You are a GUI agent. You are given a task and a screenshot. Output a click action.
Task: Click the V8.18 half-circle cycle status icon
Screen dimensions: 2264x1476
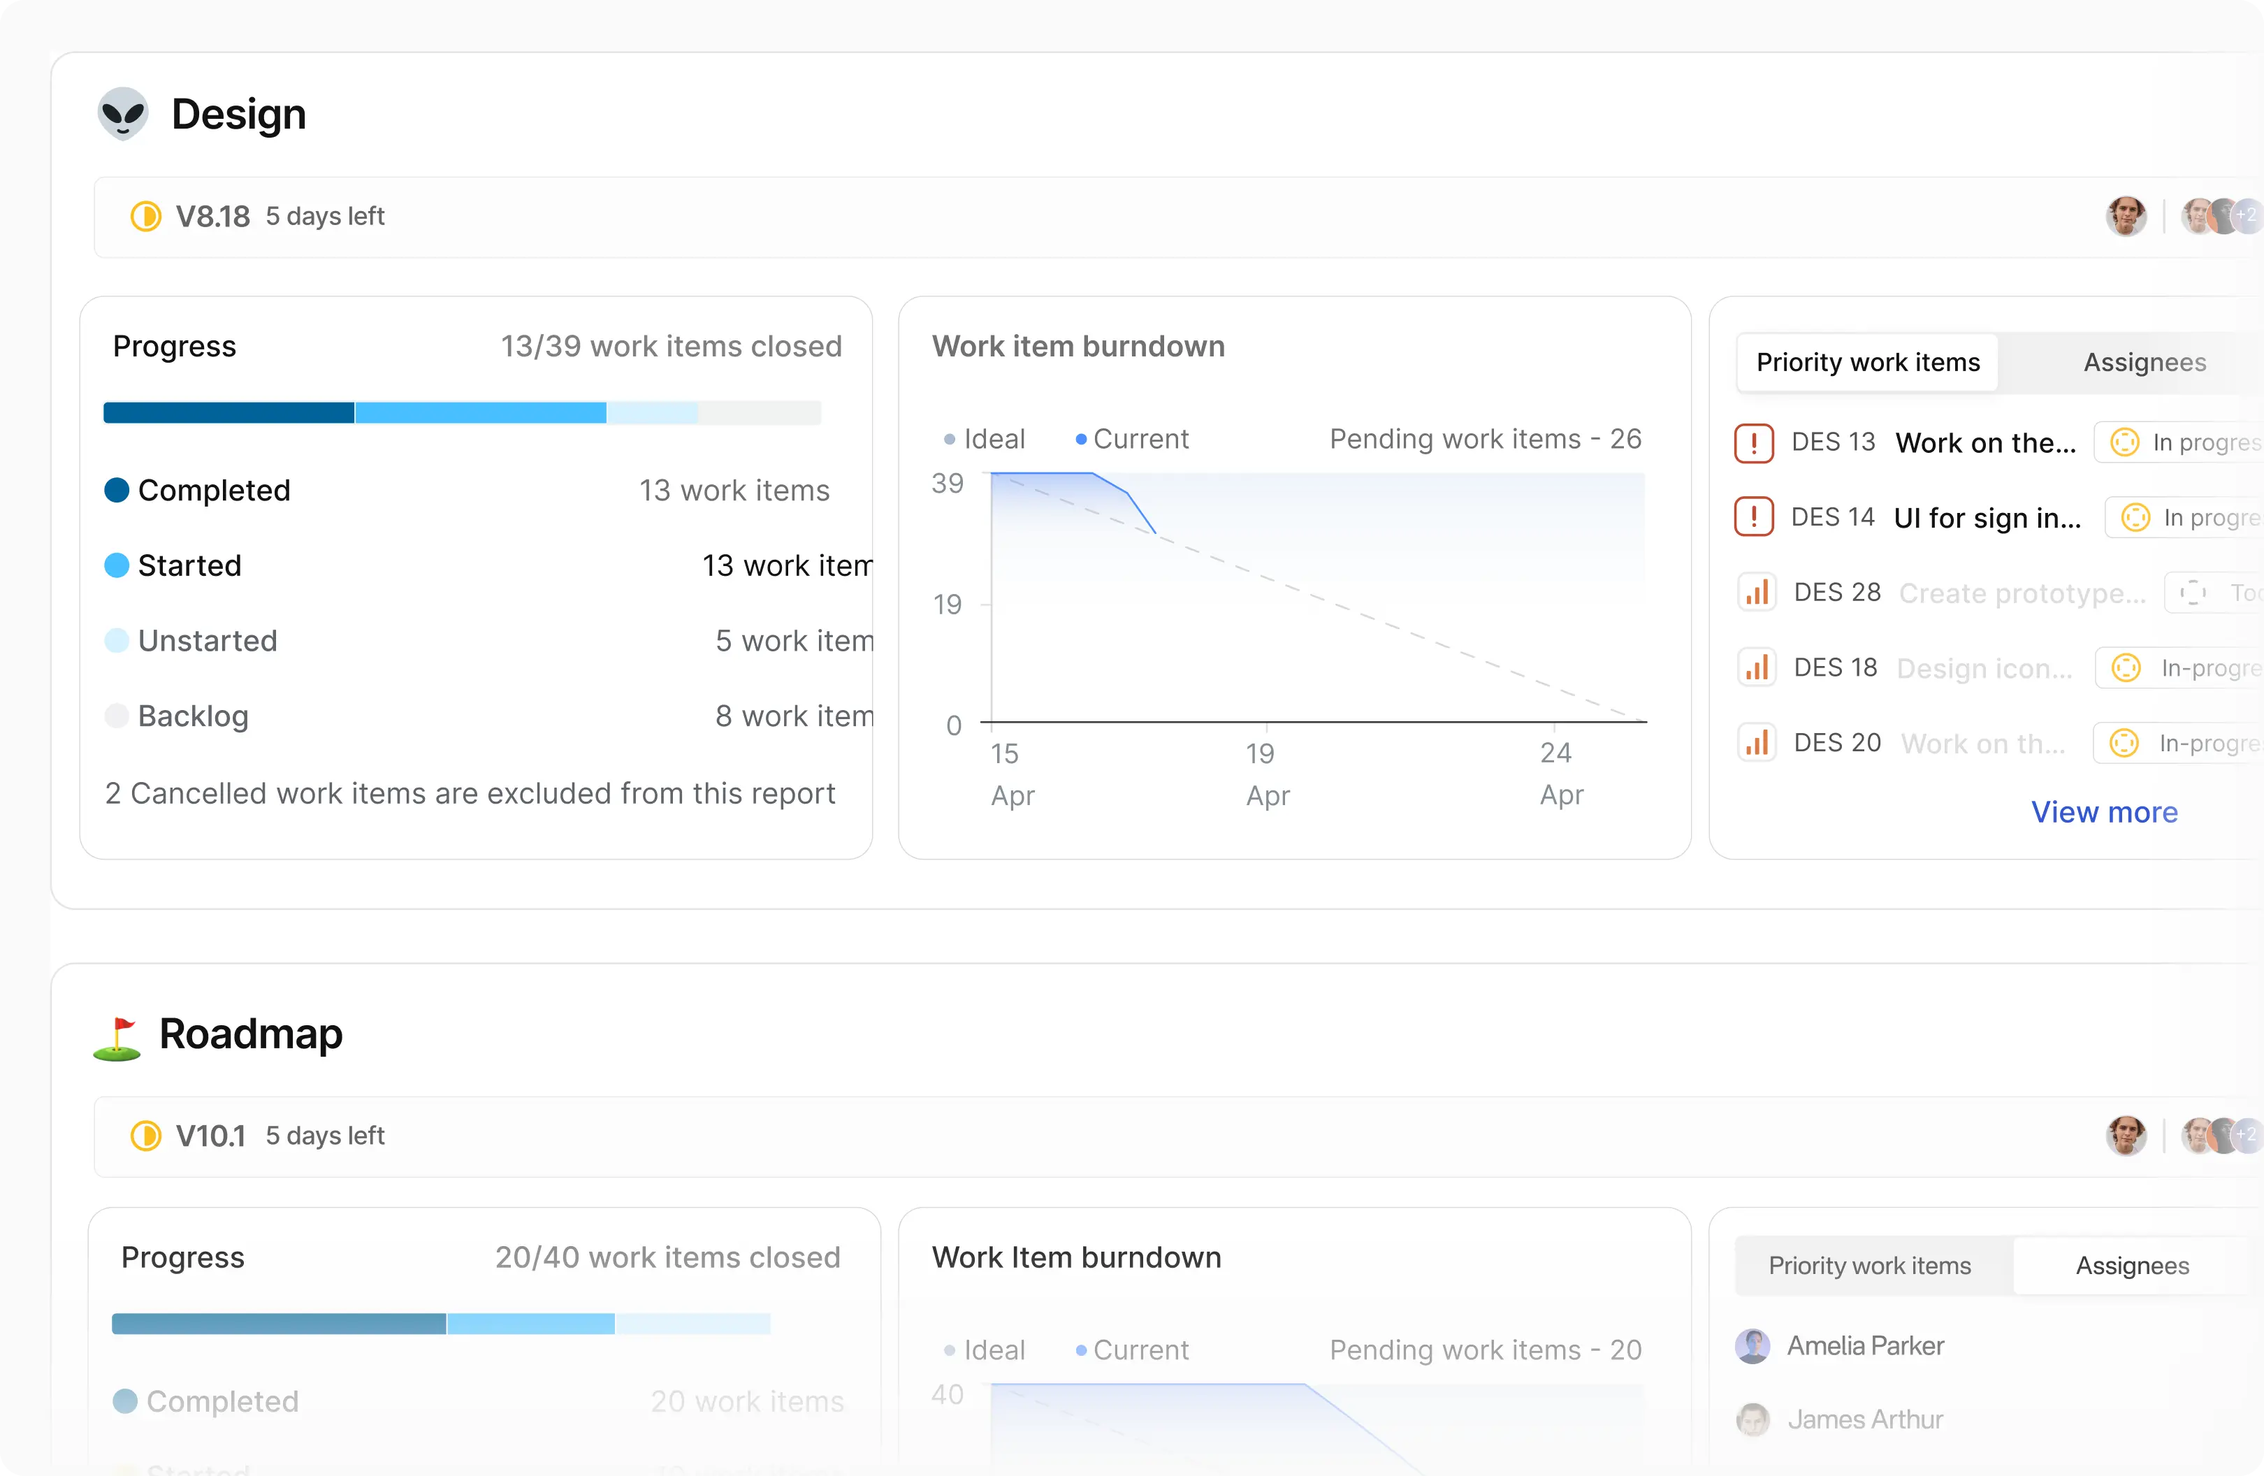tap(145, 217)
